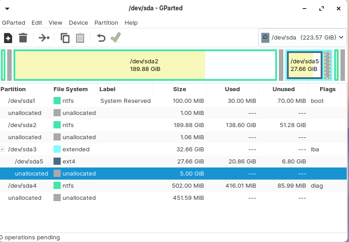This screenshot has height=242, width=349.
Task: Click the gray swatch for 1.00 MiB unallocated
Action: pos(57,113)
